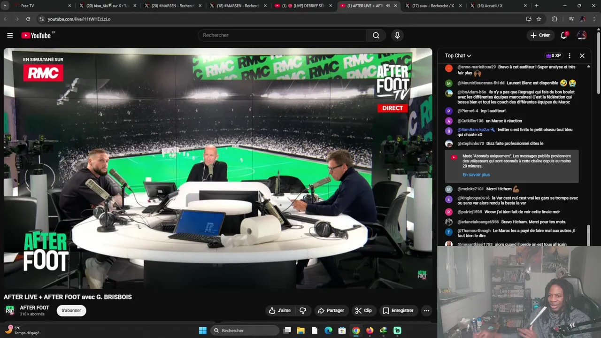
Task: Click the 0 XP crown badge
Action: click(x=553, y=55)
